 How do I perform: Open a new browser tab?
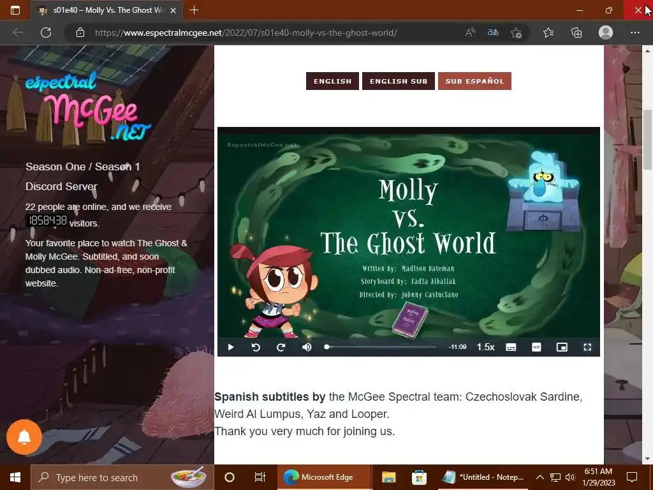pyautogui.click(x=194, y=10)
